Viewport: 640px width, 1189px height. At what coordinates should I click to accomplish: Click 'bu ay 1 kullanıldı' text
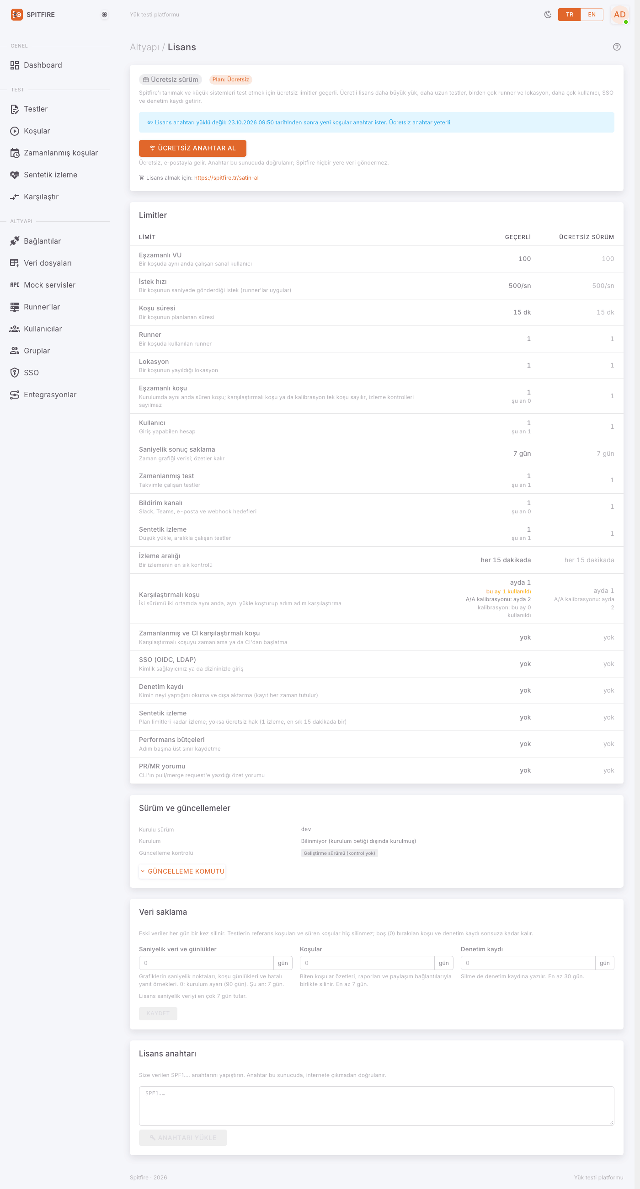(508, 591)
